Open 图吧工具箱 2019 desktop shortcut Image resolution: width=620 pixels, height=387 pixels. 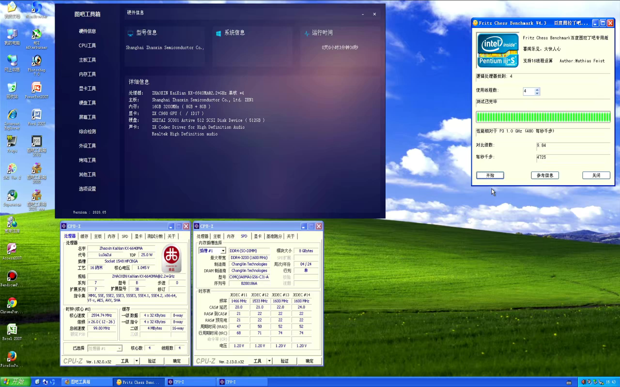37,146
